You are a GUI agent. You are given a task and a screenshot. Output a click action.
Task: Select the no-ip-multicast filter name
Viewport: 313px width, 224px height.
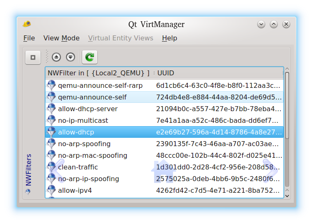(x=83, y=120)
